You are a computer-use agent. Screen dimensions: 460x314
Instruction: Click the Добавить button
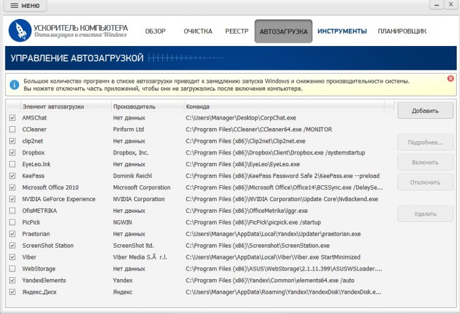[425, 110]
